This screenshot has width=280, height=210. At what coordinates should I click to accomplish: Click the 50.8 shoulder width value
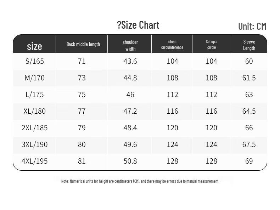pos(130,161)
